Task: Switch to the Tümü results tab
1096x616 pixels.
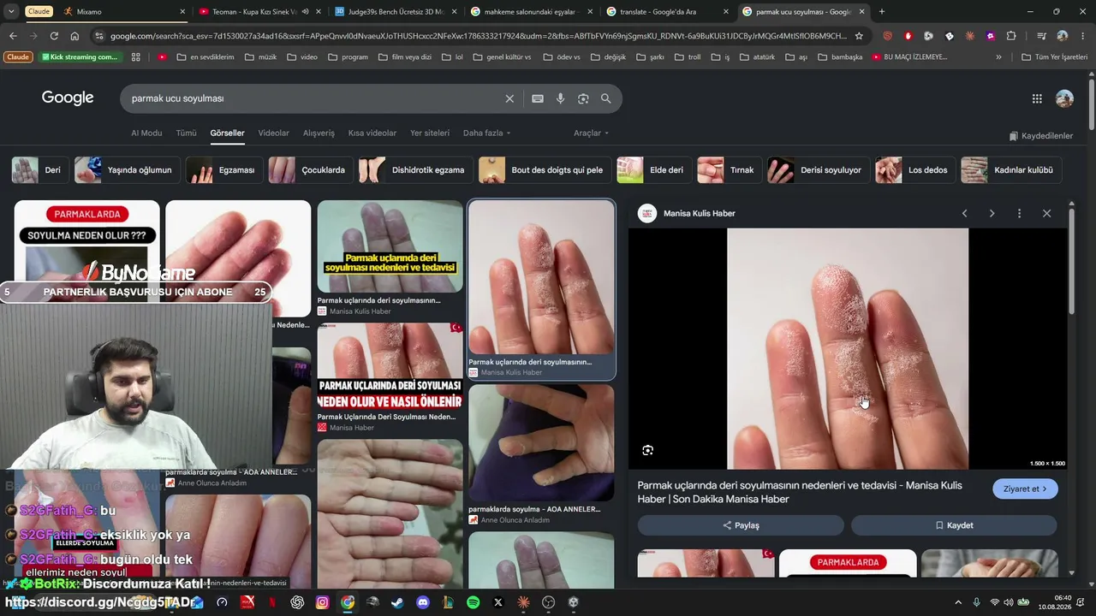Action: 186,133
